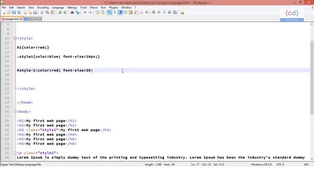
Task: Switch to the mypage.html tab
Action: tap(12, 19)
